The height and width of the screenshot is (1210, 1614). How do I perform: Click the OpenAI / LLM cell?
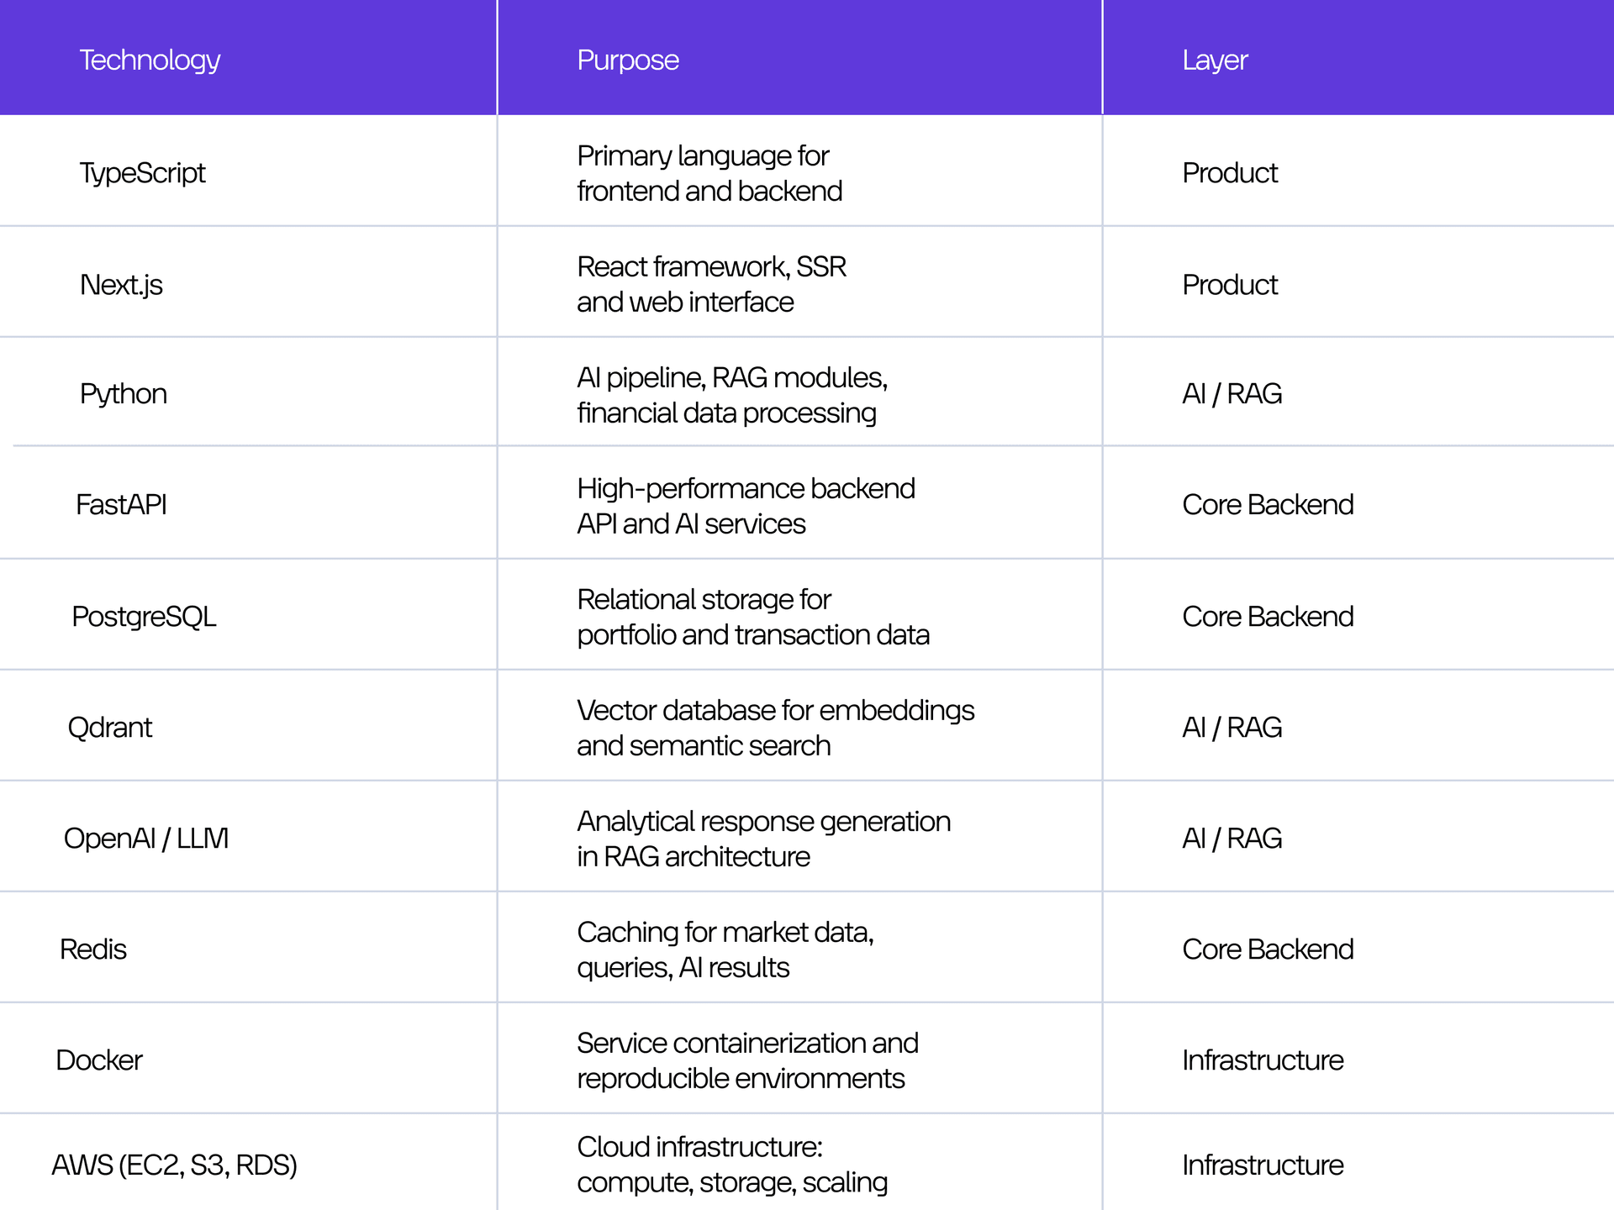[146, 839]
